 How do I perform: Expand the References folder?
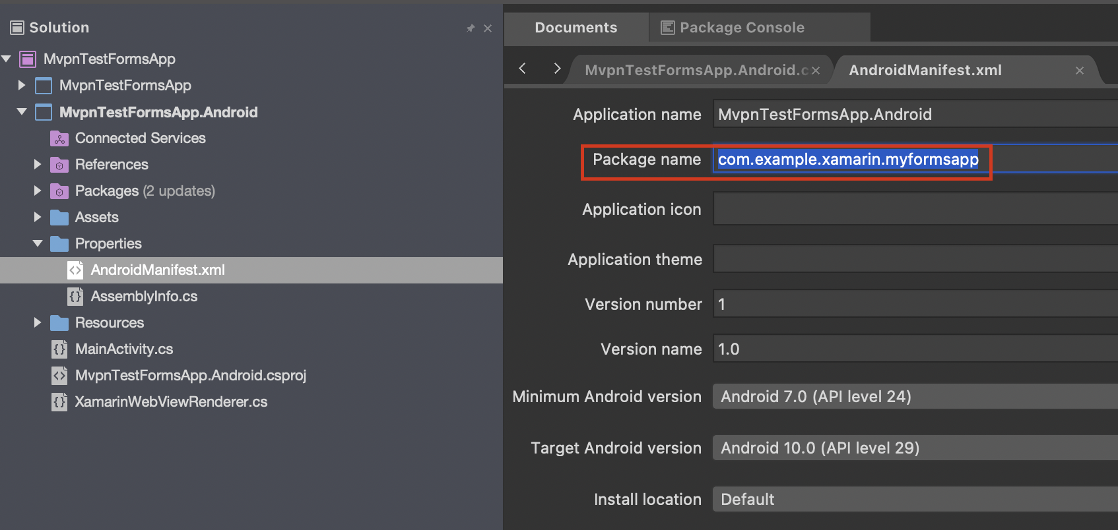point(38,164)
